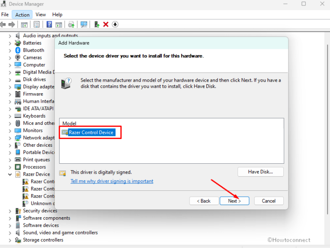This screenshot has width=330, height=248.
Task: Cancel the Add Hardware wizard
Action: (x=269, y=201)
